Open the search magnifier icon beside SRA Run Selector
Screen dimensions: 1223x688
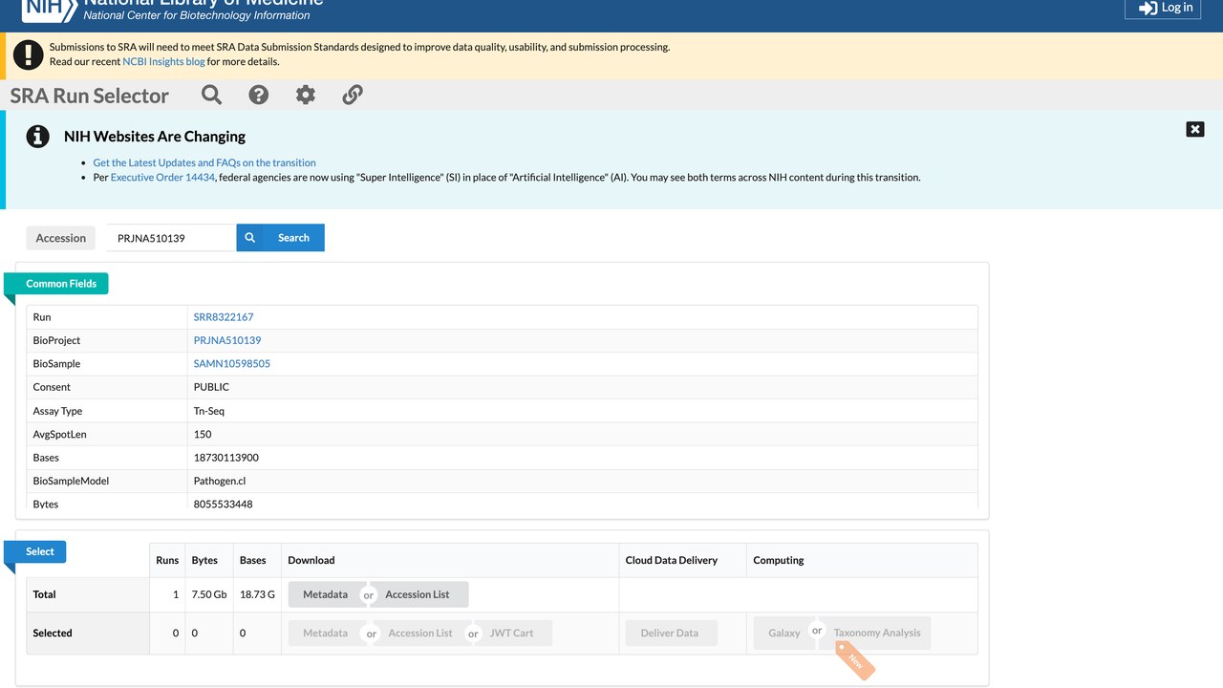click(x=212, y=95)
